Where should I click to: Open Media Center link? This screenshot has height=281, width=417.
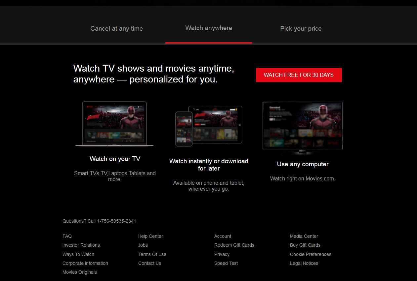(304, 236)
